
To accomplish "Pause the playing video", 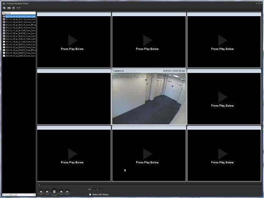I will (x=54, y=192).
